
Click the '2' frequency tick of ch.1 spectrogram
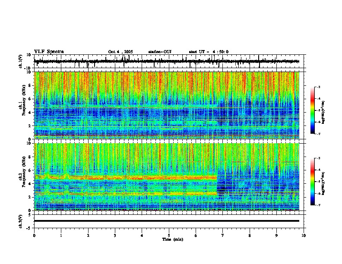(x=30, y=126)
